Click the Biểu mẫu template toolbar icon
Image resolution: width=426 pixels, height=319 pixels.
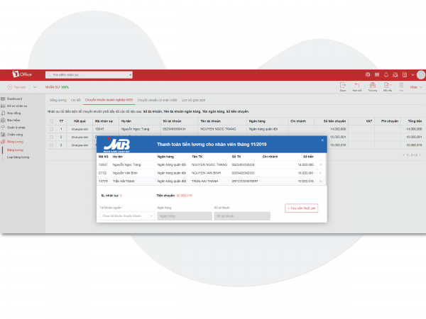[x=388, y=86]
